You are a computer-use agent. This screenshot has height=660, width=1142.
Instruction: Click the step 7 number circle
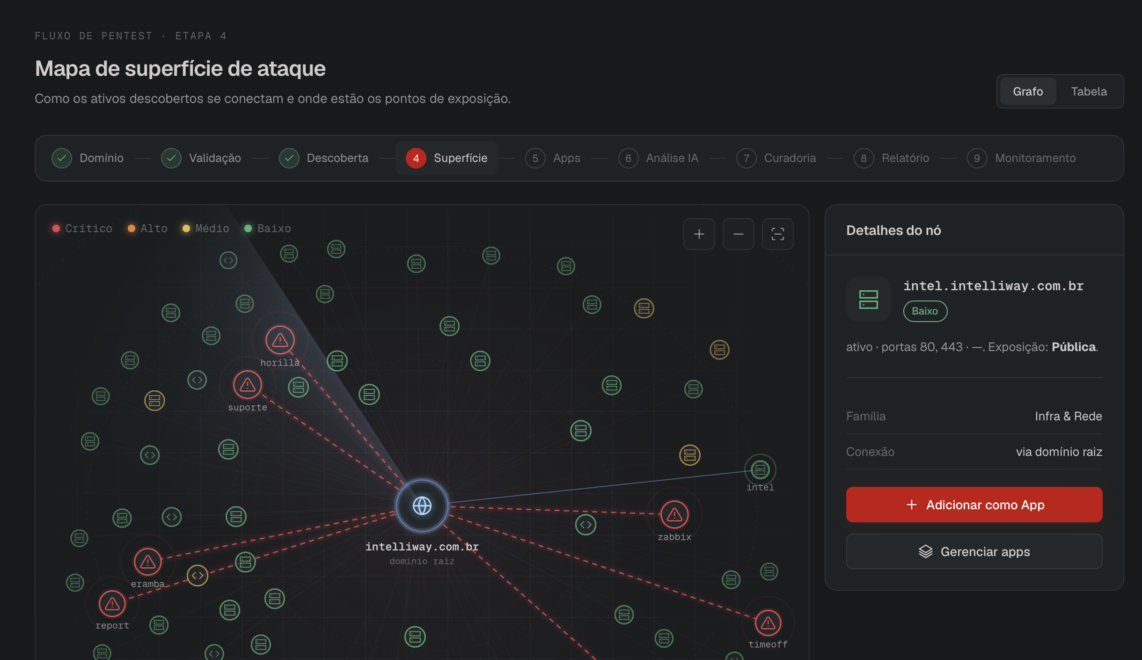pos(747,158)
